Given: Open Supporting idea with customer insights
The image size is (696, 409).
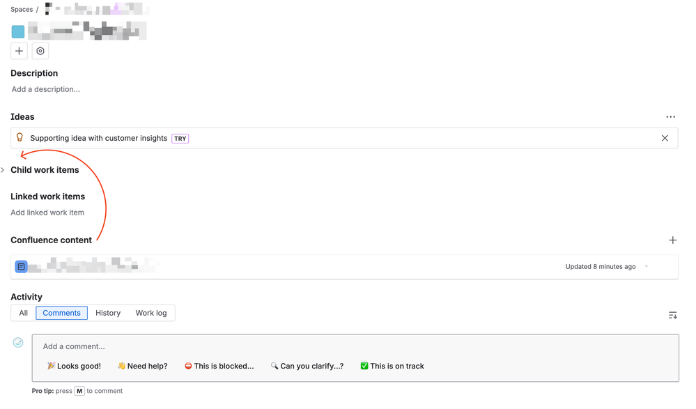Looking at the screenshot, I should coord(98,138).
